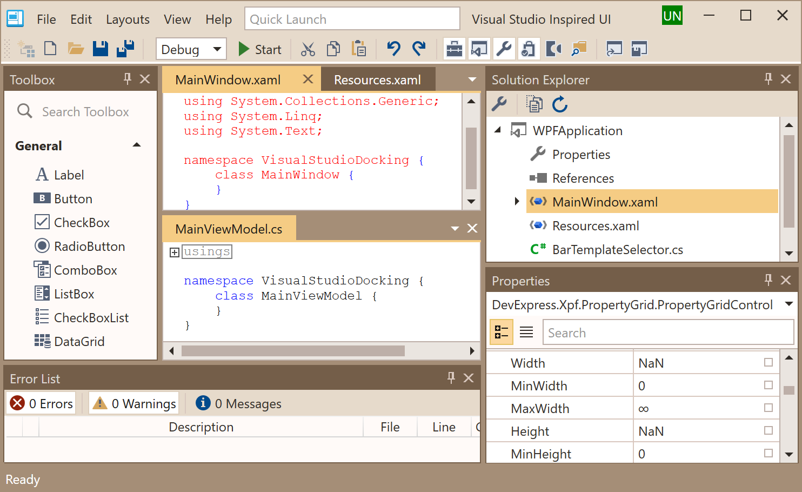
Task: Switch to the Resources.xaml tab
Action: [377, 80]
